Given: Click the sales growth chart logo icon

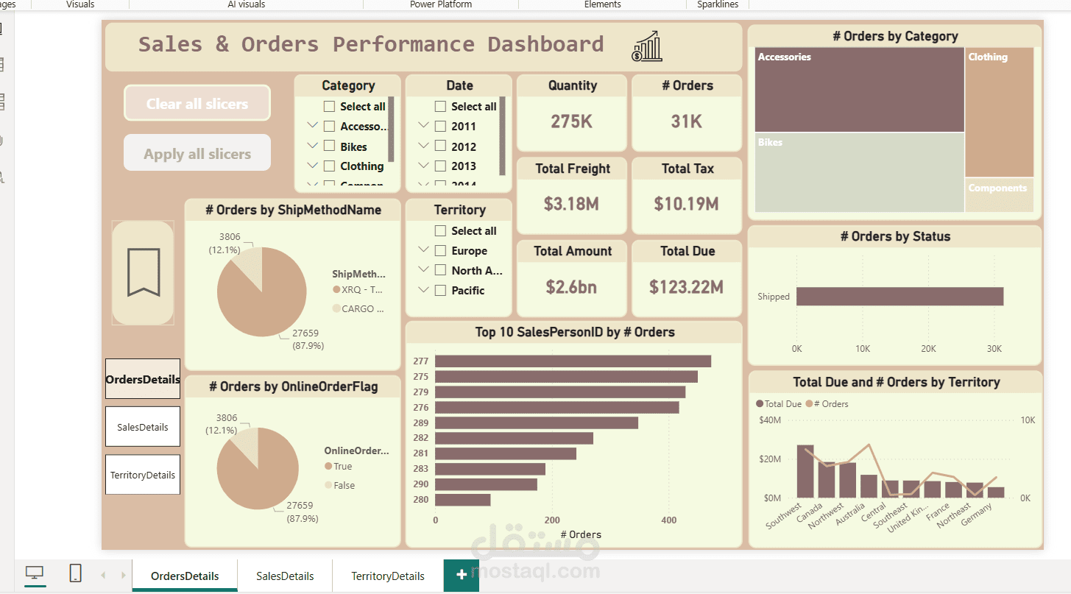Looking at the screenshot, I should coord(647,46).
